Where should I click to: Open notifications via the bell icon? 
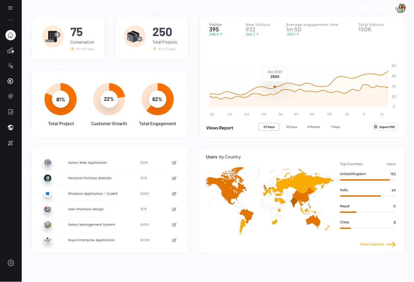382,8
